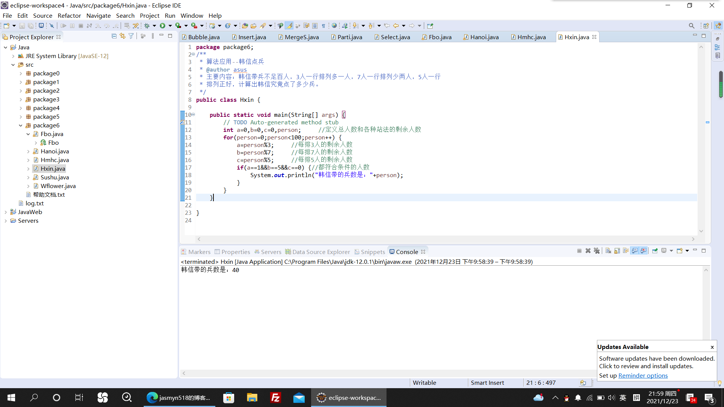
Task: Click Project Explorer filter funnel icon
Action: 131,36
